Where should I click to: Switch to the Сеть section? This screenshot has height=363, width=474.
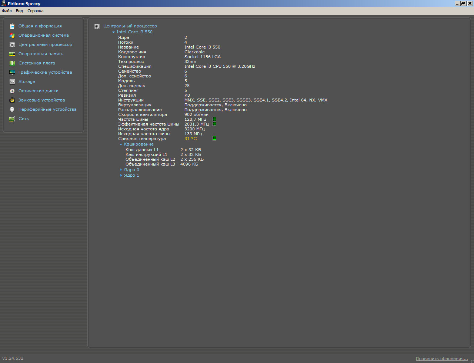[x=24, y=119]
